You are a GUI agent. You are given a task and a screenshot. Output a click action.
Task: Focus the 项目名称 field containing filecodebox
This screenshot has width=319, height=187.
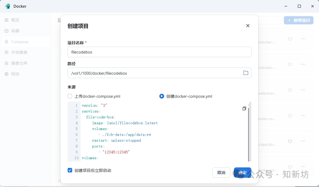159,52
